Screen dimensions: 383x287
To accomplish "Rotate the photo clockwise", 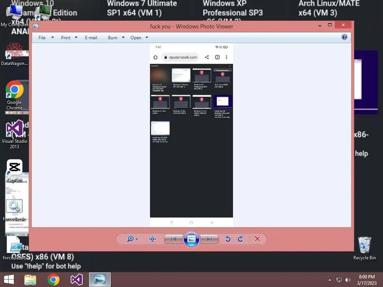I will tap(240, 239).
